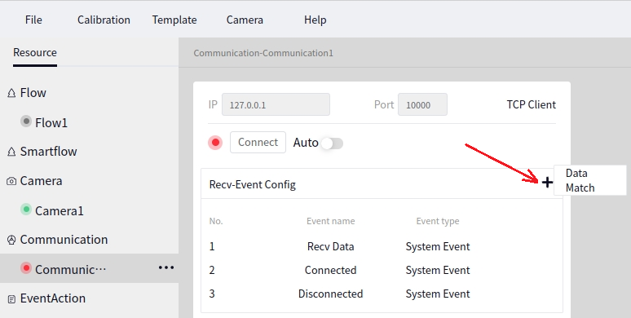Screen dimensions: 631x318
Task: Select Smartflow in the resource tree
Action: tap(48, 152)
